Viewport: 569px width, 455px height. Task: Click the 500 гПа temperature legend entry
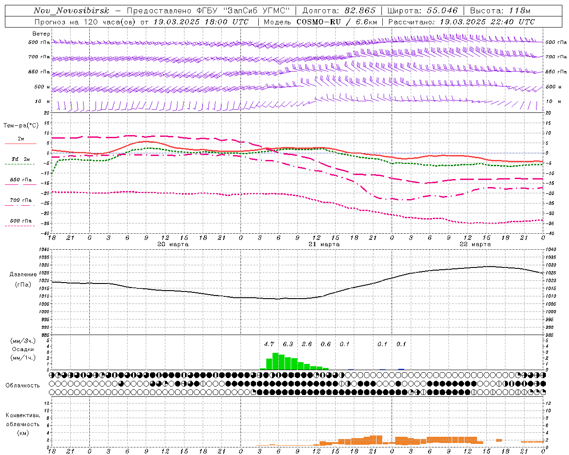click(x=21, y=221)
